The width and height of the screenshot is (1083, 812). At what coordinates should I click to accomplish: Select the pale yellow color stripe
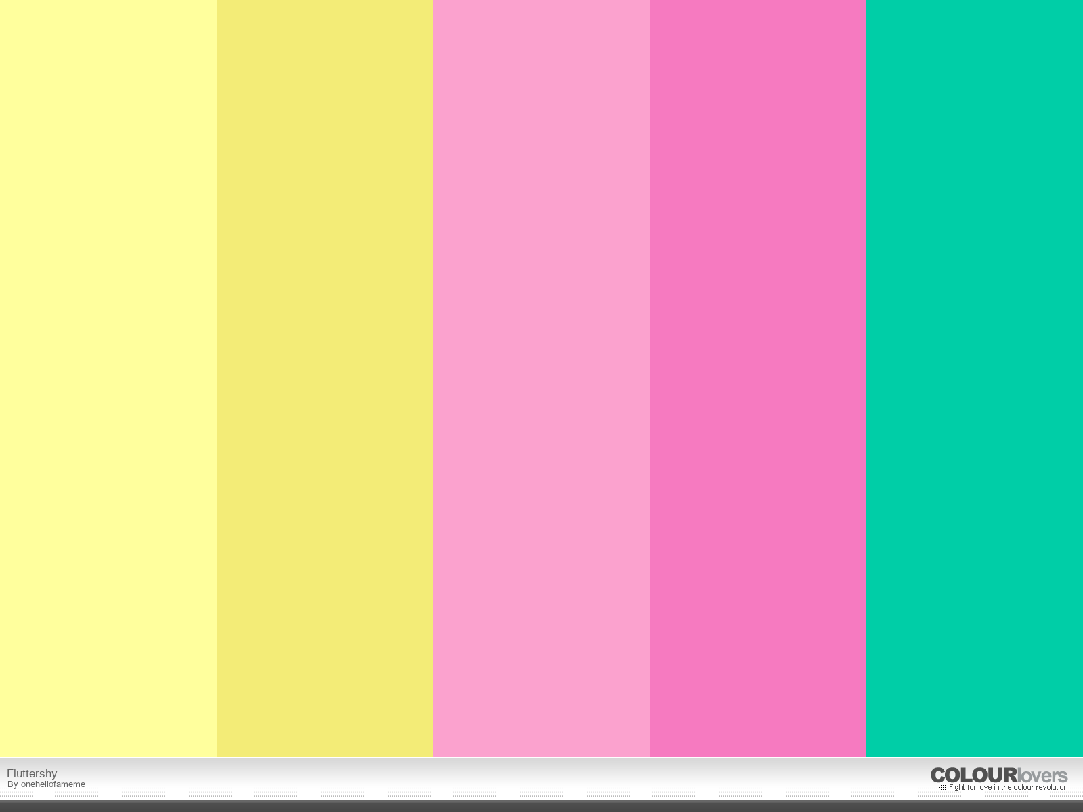tap(108, 378)
